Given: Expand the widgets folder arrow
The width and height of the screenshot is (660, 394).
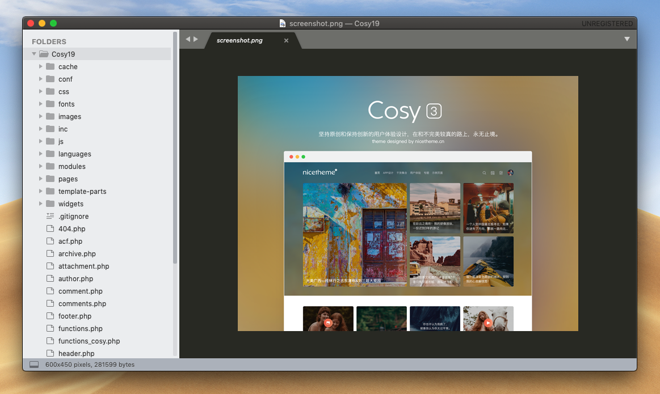Looking at the screenshot, I should (x=41, y=204).
